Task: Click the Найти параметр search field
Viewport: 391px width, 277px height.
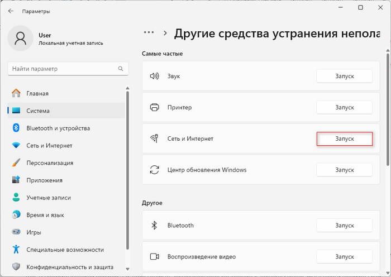Action: pyautogui.click(x=61, y=69)
